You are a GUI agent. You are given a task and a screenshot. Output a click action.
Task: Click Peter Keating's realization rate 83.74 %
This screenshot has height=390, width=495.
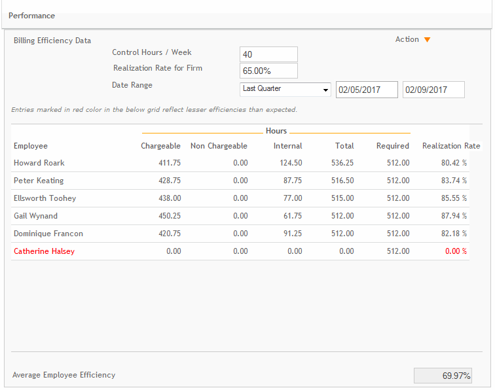454,181
